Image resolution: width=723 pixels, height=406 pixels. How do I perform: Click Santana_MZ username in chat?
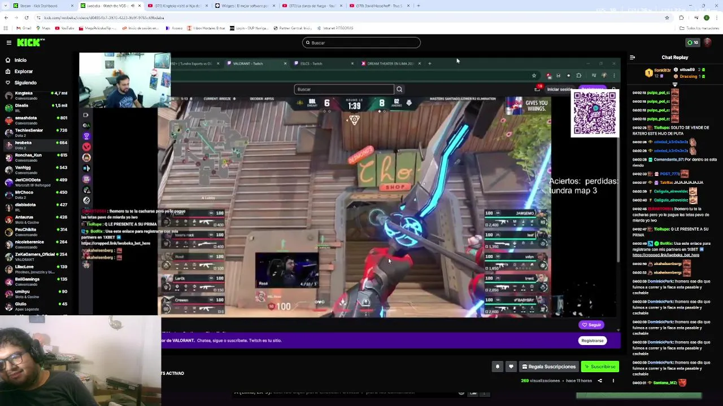click(665, 383)
